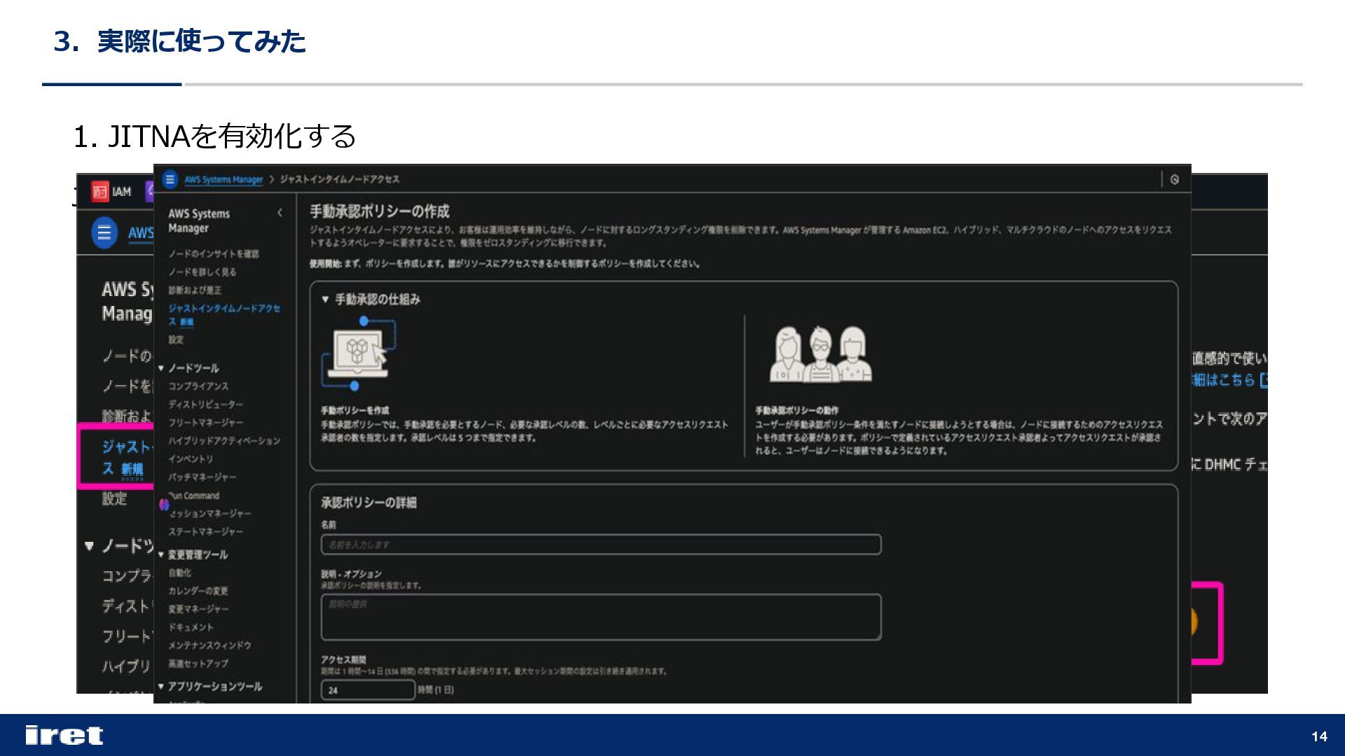1345x756 pixels.
Task: Follow the 細はこちら external link in the back window
Action: click(x=1229, y=380)
